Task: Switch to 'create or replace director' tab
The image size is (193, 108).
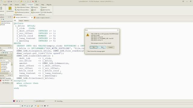Action: (42, 18)
